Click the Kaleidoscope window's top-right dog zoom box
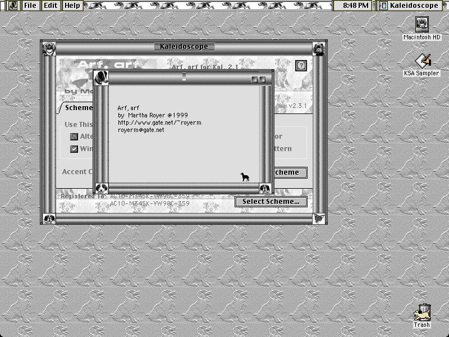This screenshot has height=337, width=449. click(x=318, y=49)
